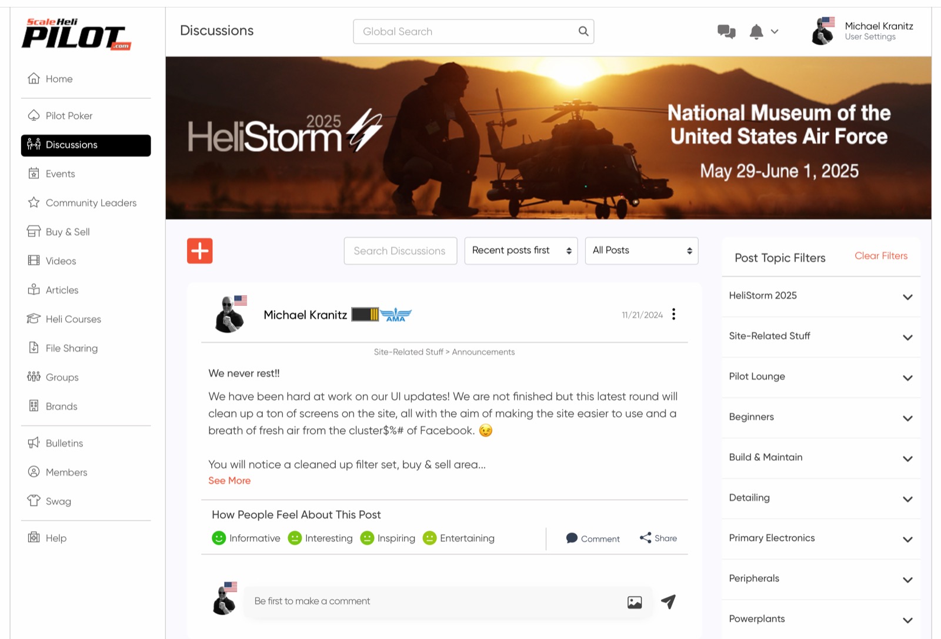Click the Global Search input field
Screen dimensions: 941x639
click(x=473, y=32)
